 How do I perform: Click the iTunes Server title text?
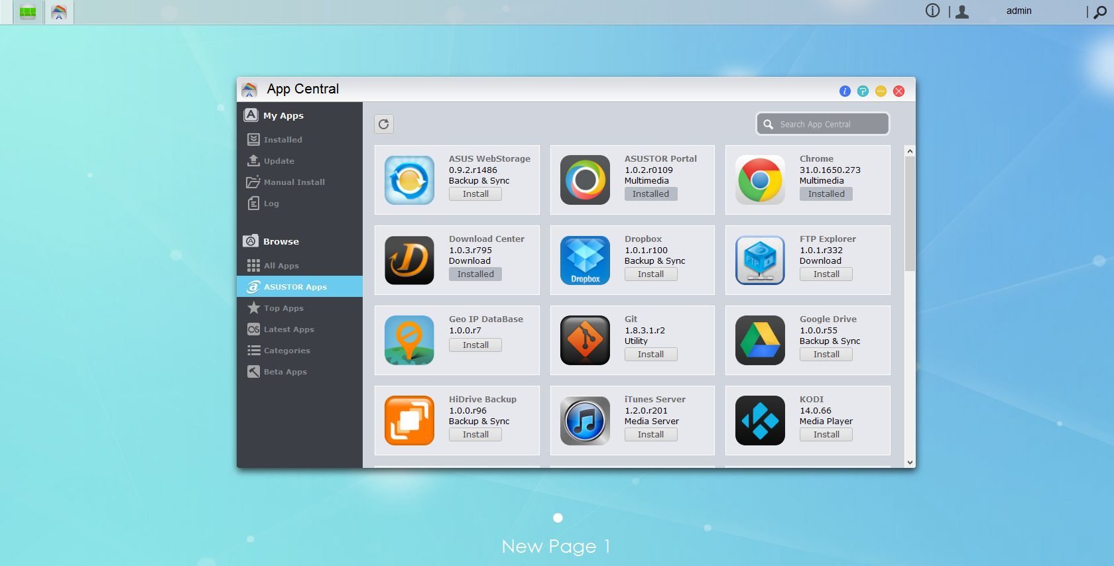654,400
